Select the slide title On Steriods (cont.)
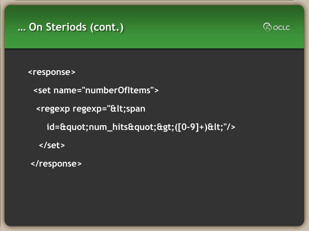Image resolution: width=309 pixels, height=231 pixels. [71, 27]
